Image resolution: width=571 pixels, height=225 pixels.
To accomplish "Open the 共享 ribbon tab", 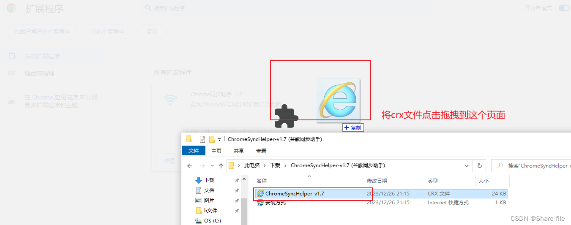I will [x=239, y=151].
